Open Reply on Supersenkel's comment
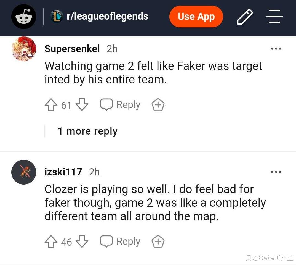 click(120, 105)
